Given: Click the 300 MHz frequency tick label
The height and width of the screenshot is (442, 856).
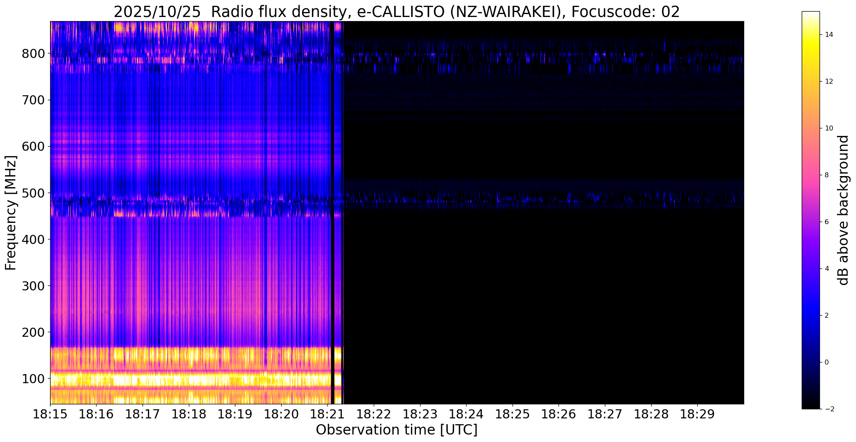Looking at the screenshot, I should click(34, 286).
